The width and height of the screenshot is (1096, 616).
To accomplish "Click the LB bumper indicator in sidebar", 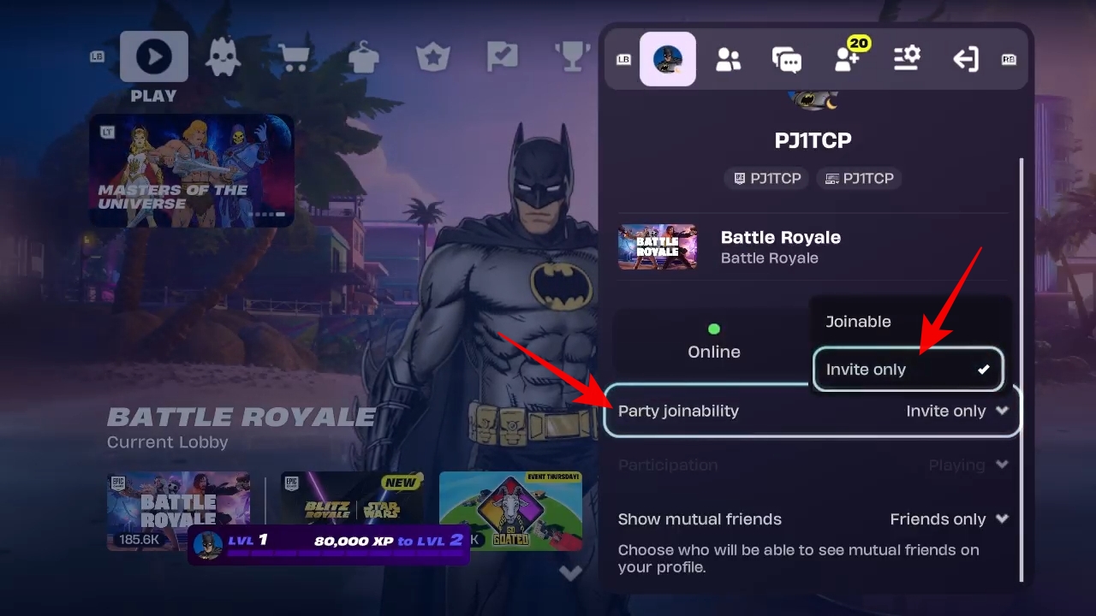I will [x=623, y=59].
